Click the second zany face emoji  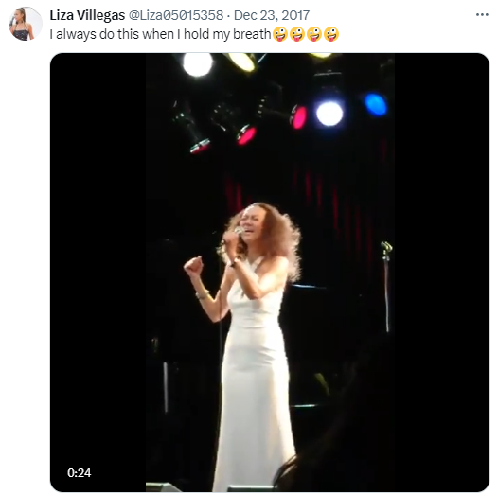(x=297, y=34)
